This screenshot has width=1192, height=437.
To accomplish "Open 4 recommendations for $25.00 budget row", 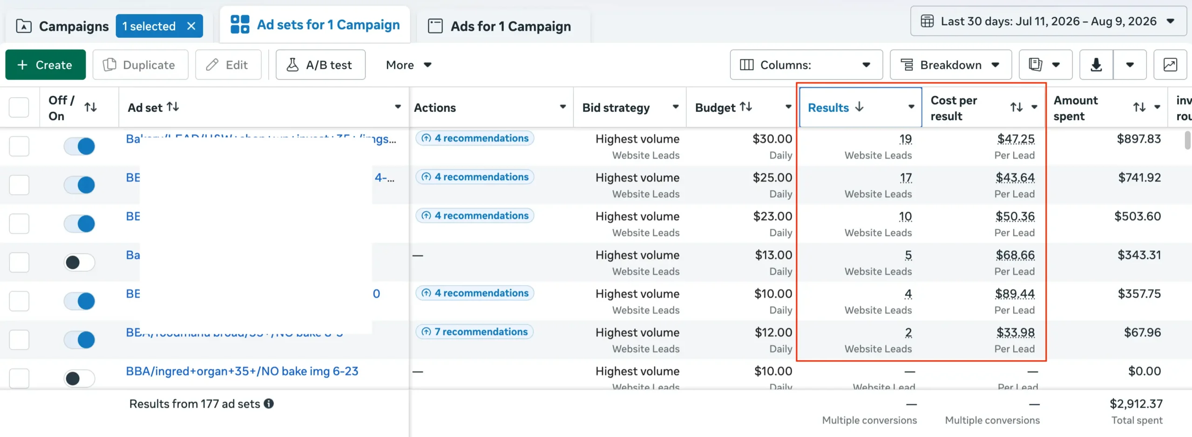I will coord(474,177).
